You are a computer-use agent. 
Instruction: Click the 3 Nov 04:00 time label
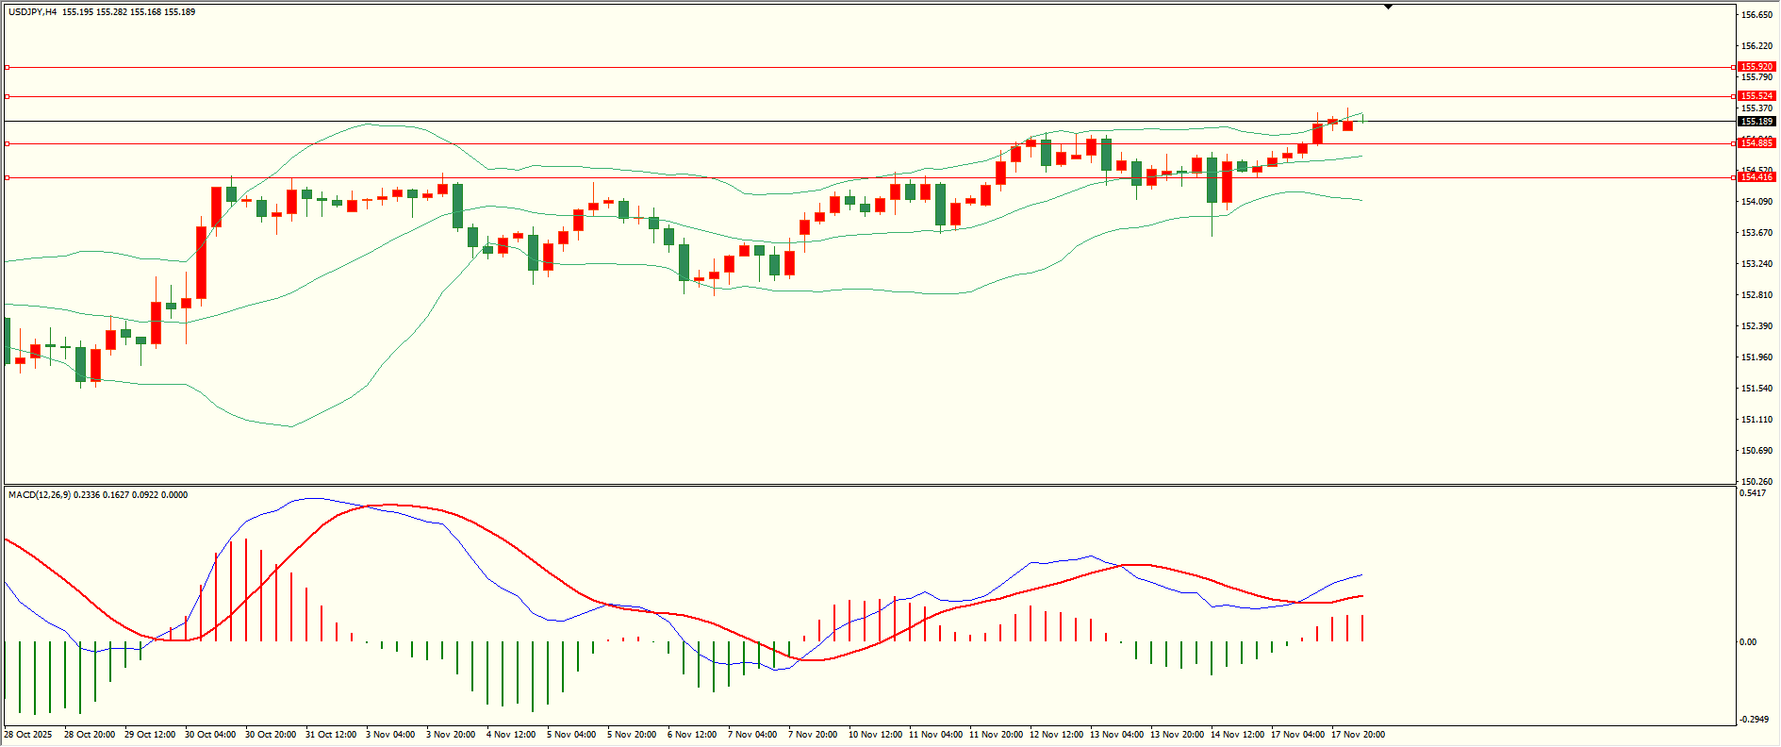[390, 735]
